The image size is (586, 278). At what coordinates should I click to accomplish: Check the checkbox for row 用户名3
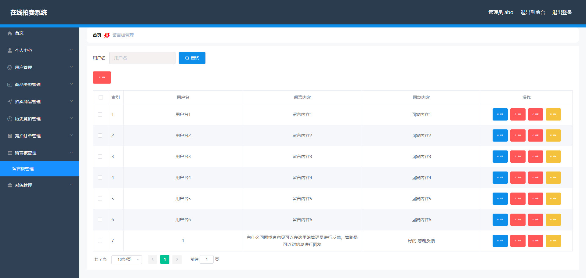click(100, 157)
